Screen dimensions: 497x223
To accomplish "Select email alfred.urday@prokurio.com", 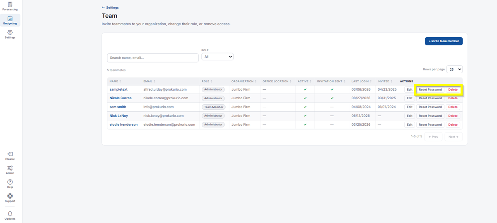I will (x=165, y=89).
